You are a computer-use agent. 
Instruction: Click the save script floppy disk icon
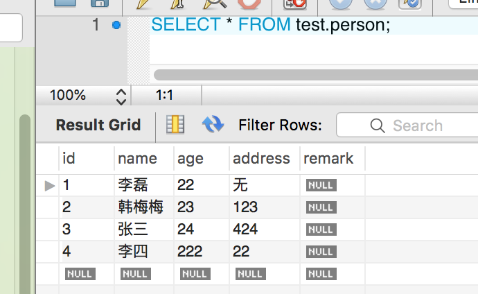tap(100, 3)
